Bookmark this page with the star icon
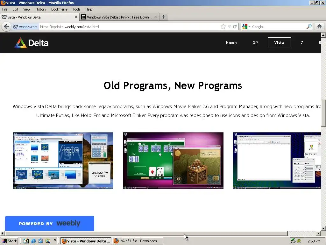This screenshot has width=326, height=245. [x=223, y=27]
